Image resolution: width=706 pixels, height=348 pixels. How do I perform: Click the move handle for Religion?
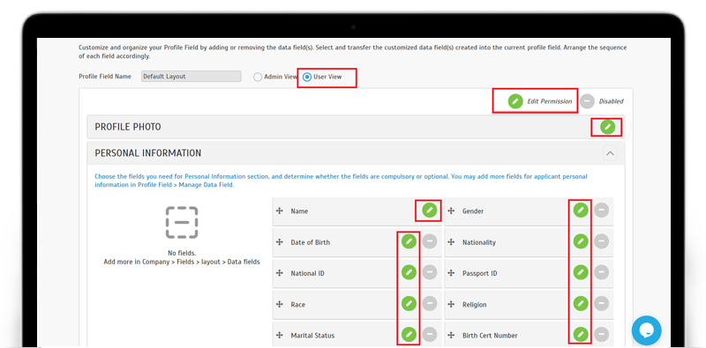[x=451, y=304]
